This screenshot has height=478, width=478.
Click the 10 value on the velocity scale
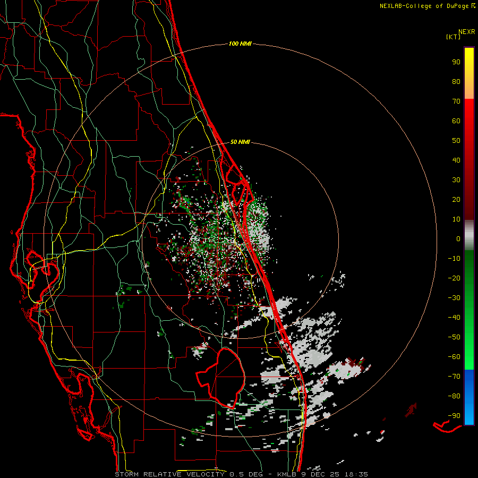[456, 219]
